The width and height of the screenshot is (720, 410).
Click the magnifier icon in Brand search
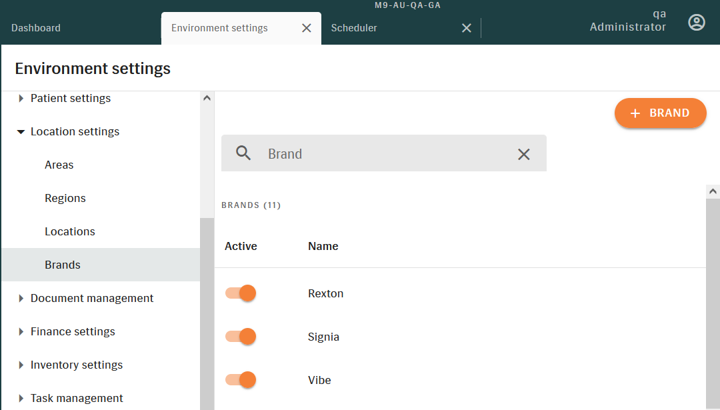(x=243, y=153)
